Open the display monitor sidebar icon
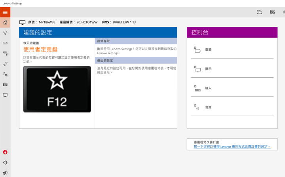The width and height of the screenshot is (285, 177). 5,95
